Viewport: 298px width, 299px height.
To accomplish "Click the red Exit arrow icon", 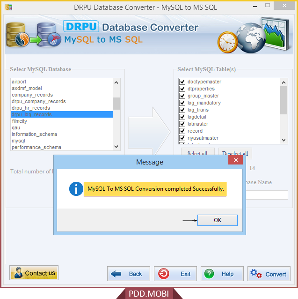I will click(164, 274).
